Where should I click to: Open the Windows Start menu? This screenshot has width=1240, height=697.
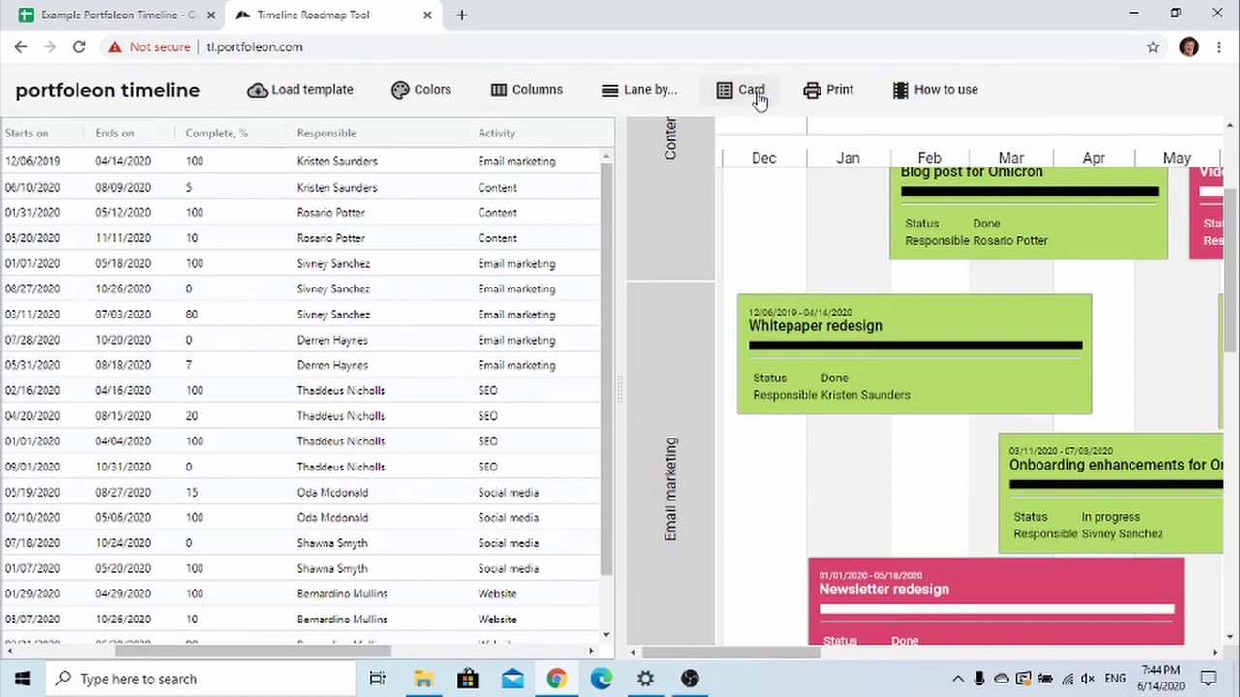[22, 679]
